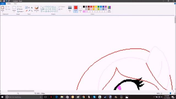Open Paint help icon
This screenshot has width=176, height=99.
[x=175, y=4]
